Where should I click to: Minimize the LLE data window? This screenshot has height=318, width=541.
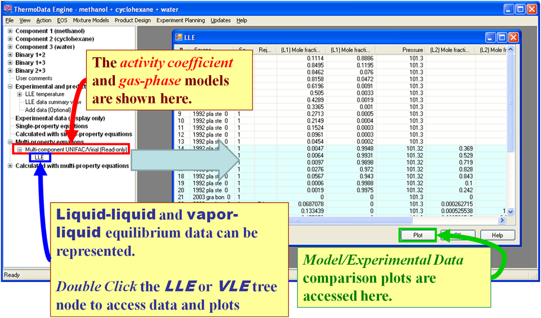(491, 38)
